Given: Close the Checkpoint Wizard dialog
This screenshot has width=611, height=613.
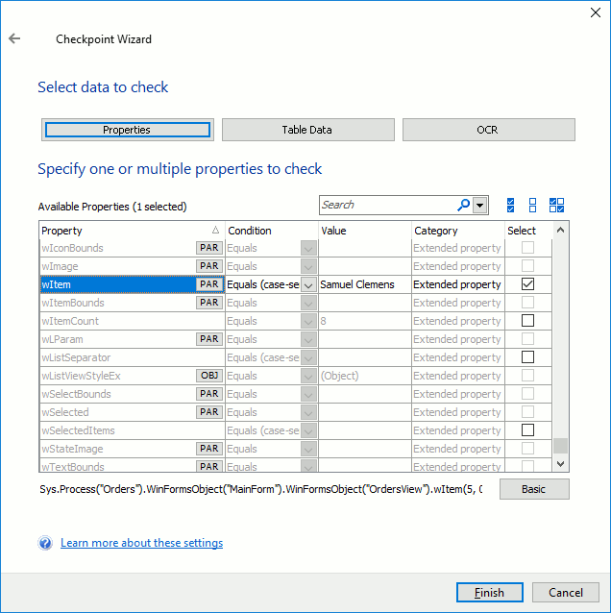Looking at the screenshot, I should (x=596, y=12).
